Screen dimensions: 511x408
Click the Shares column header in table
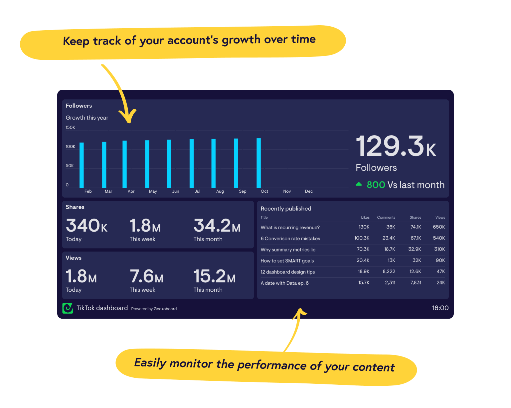(416, 218)
